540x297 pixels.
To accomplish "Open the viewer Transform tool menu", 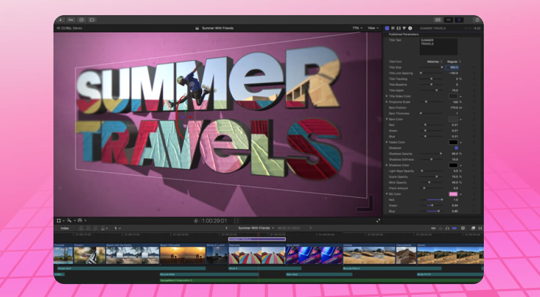I will (60, 220).
